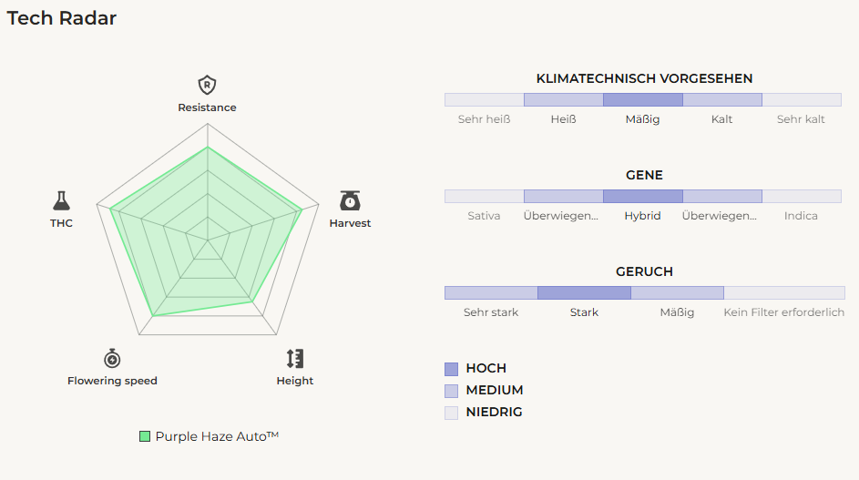859x480 pixels.
Task: Click the Kein Filter erforderlich segment
Action: coord(783,293)
